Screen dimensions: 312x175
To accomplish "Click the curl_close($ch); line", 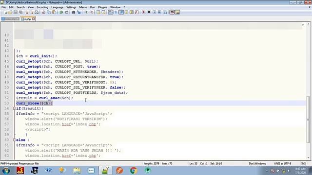I will 35,103.
